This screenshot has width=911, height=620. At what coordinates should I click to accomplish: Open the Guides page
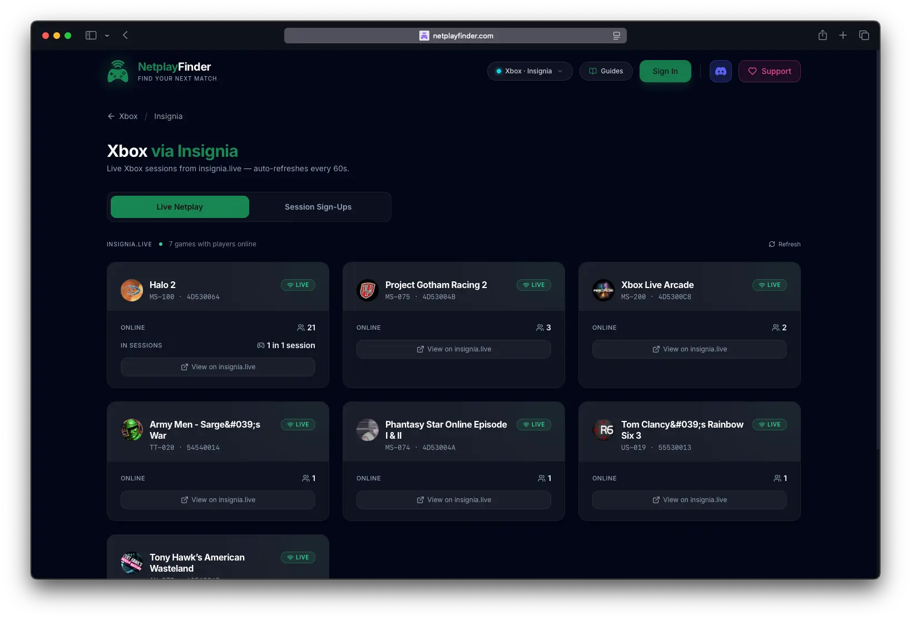[606, 71]
